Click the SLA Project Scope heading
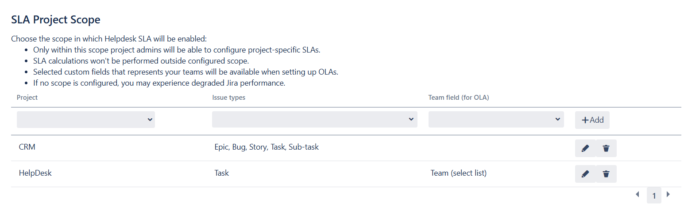 56,20
